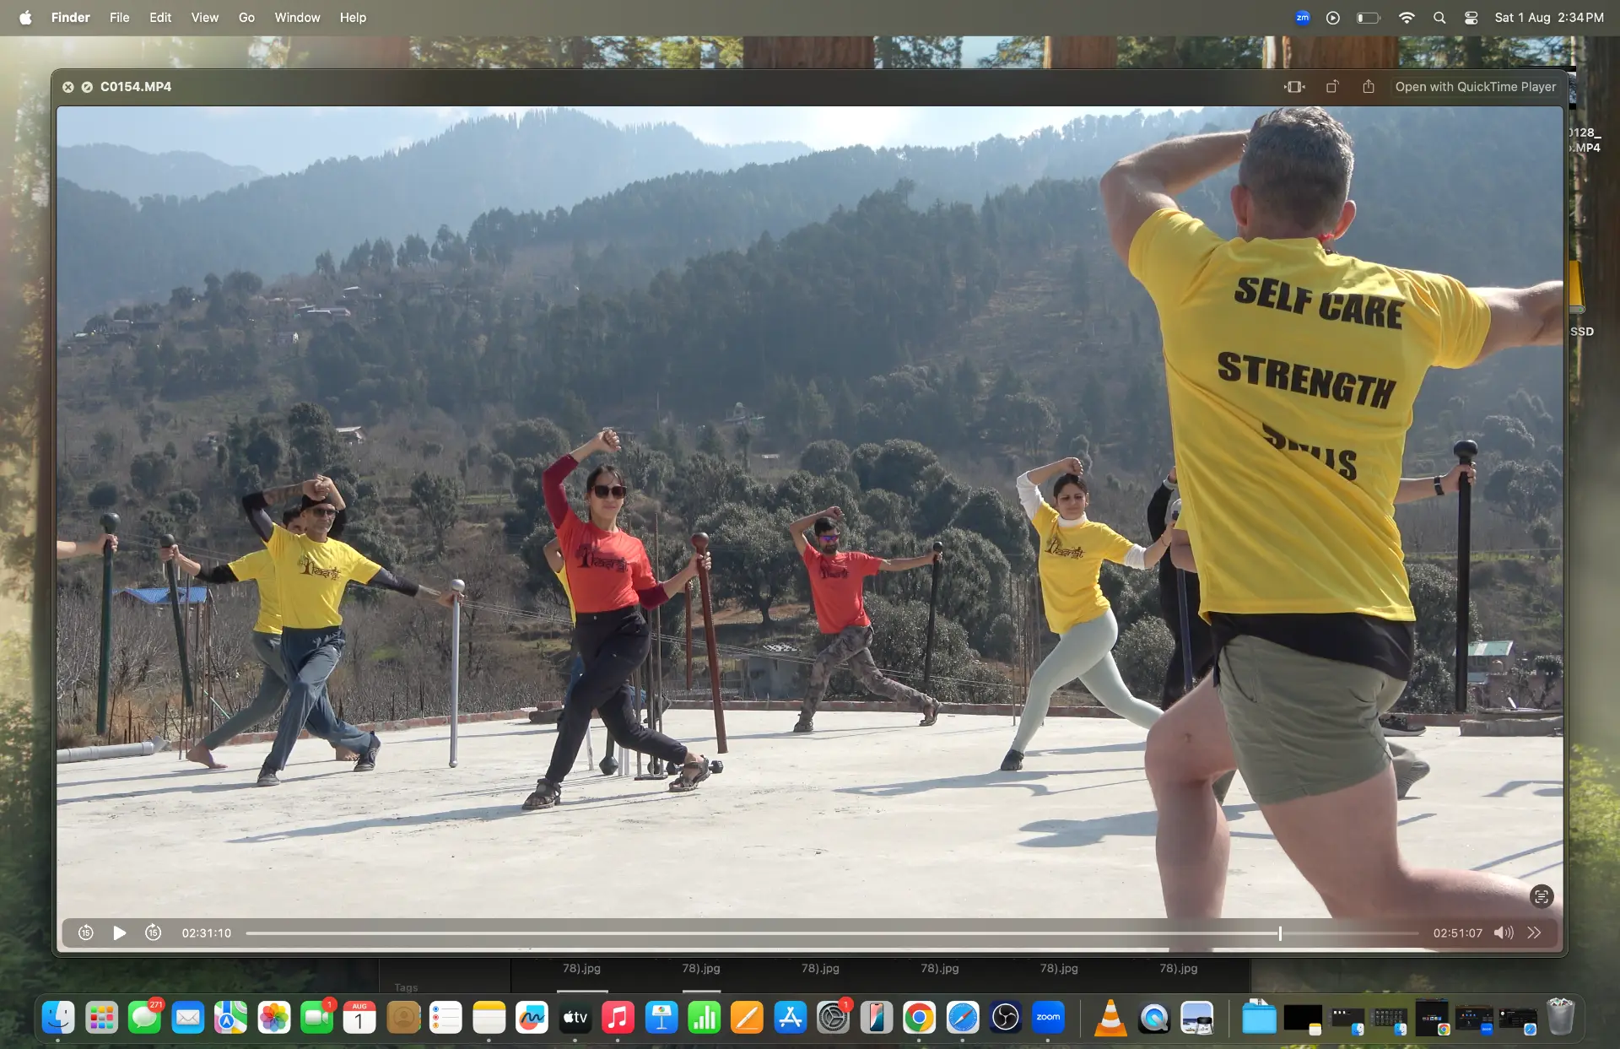Open Google Chrome from the Dock
This screenshot has width=1620, height=1049.
click(919, 1018)
